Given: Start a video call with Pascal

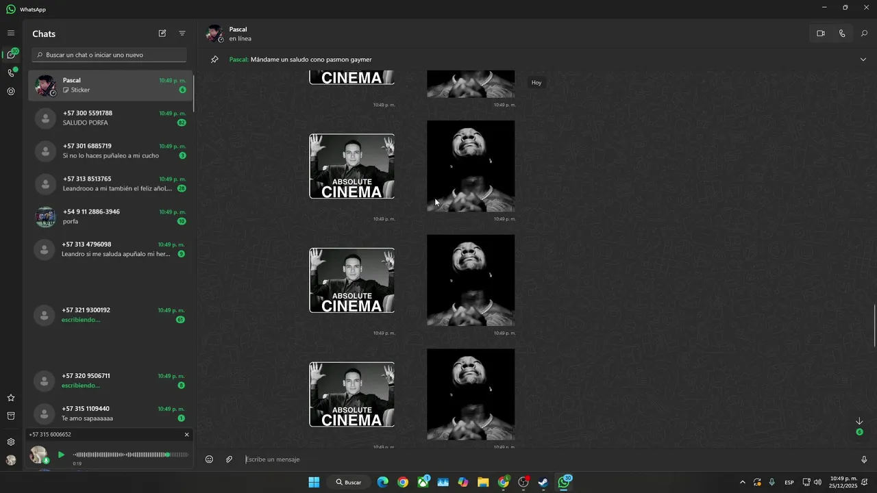Looking at the screenshot, I should pyautogui.click(x=820, y=33).
